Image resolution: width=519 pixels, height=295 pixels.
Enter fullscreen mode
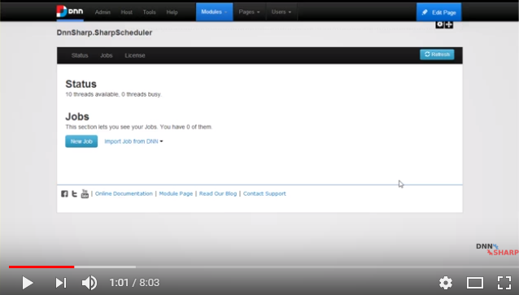(504, 283)
